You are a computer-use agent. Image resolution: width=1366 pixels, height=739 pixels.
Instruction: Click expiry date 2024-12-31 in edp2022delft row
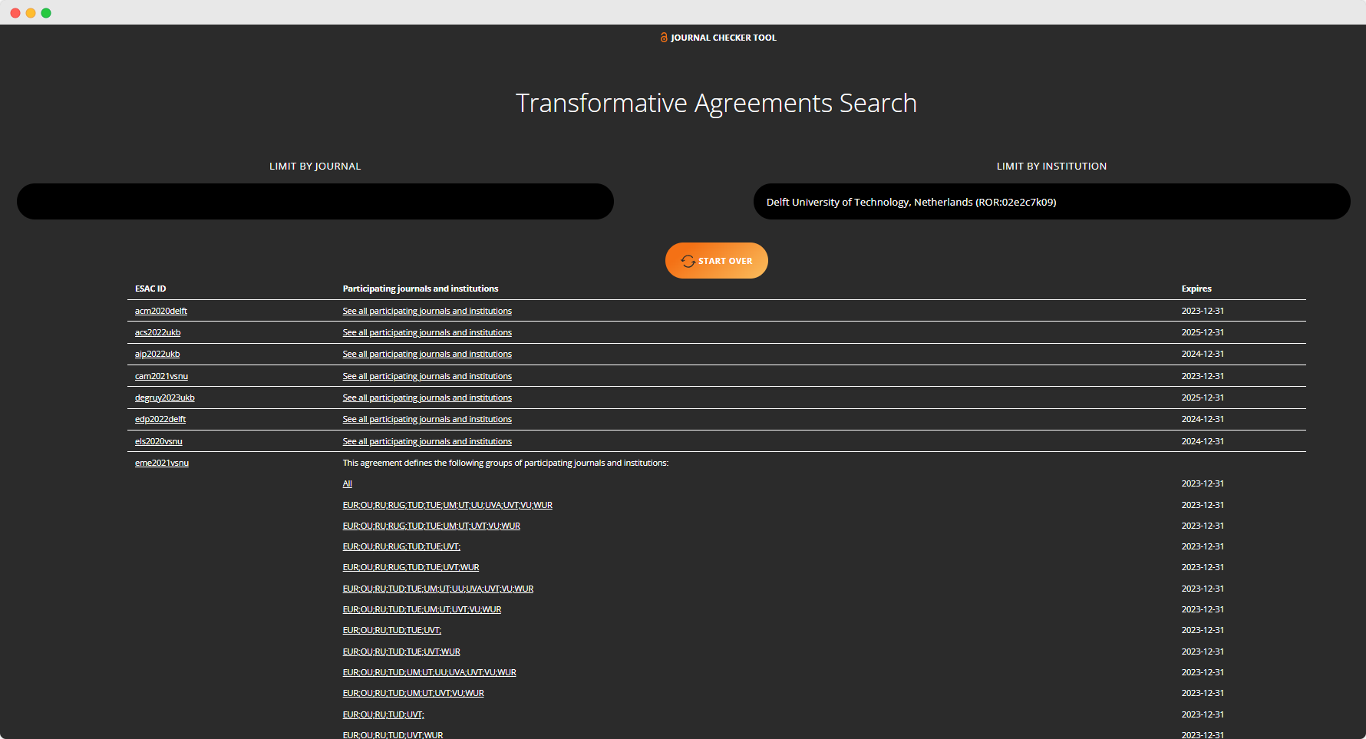[1203, 419]
